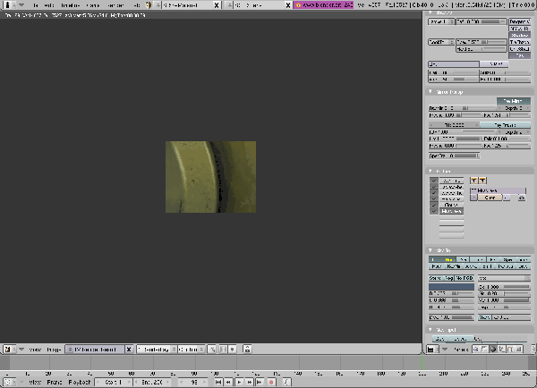Screen dimensions: 537x388
Task: Unlink the image with the IM field's X
Action: pos(129,350)
